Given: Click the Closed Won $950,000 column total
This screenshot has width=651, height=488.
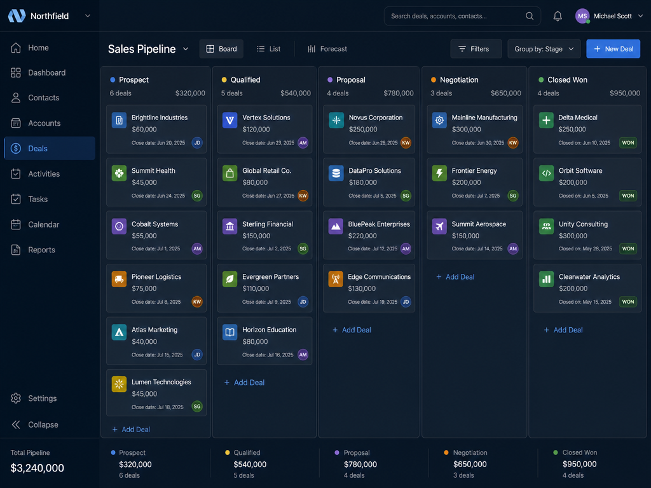Looking at the screenshot, I should [625, 93].
